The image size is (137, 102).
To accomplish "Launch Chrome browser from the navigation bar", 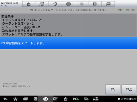I will point(35,99).
